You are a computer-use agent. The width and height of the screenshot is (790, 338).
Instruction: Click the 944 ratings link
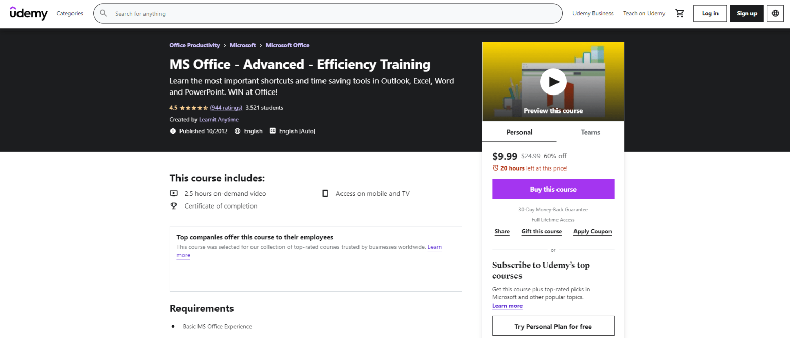(226, 107)
